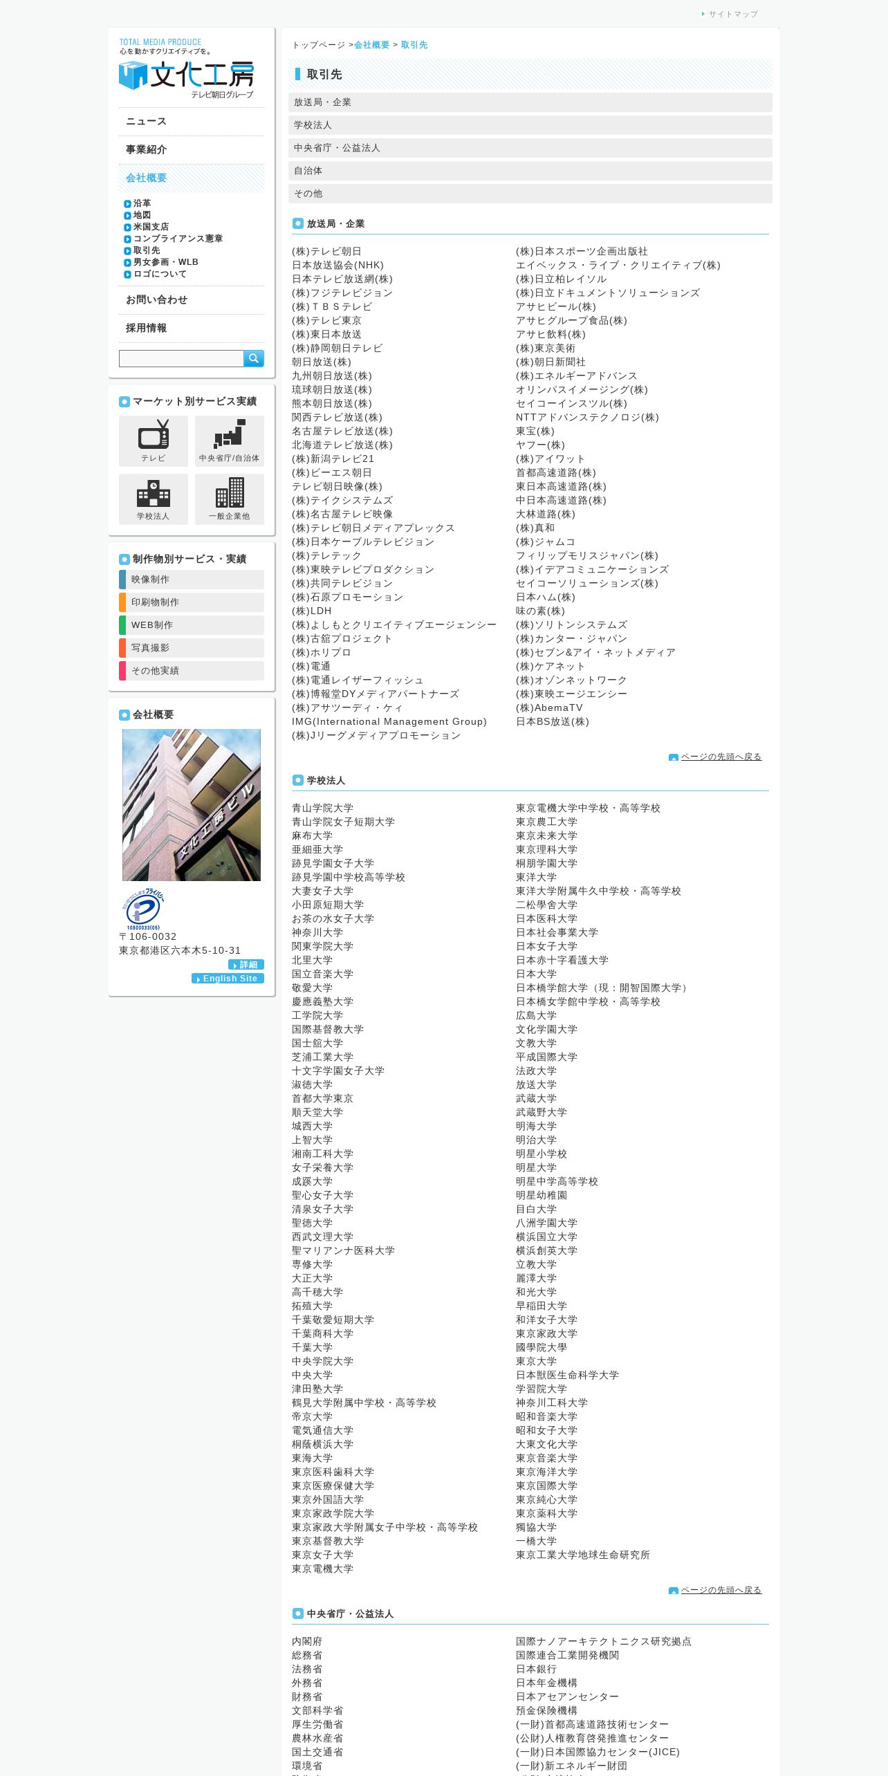
Task: Open the 事業紹介 menu item
Action: (192, 149)
